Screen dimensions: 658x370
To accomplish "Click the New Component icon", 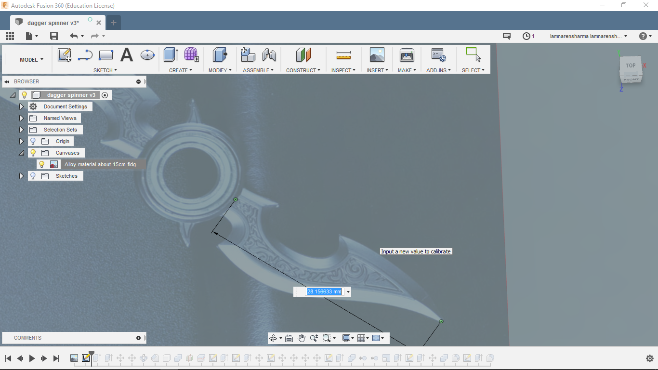I will point(248,55).
